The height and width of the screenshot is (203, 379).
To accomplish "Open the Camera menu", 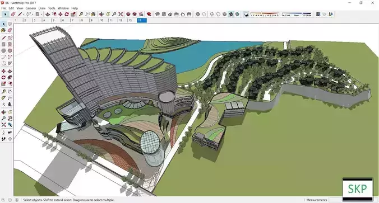I will [x=30, y=8].
